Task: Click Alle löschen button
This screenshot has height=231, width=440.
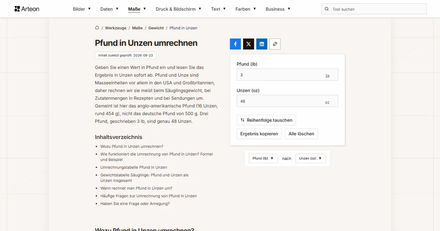Action: tap(301, 134)
